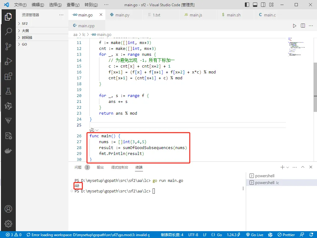
Task: Open the Source Control view
Action: 8,46
